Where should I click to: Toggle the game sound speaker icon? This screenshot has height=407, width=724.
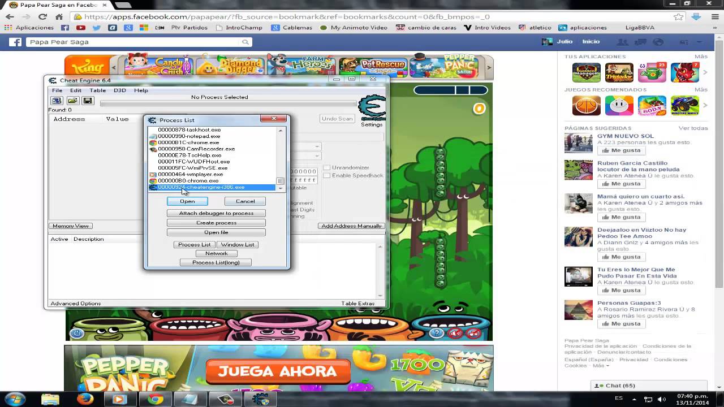(x=455, y=333)
